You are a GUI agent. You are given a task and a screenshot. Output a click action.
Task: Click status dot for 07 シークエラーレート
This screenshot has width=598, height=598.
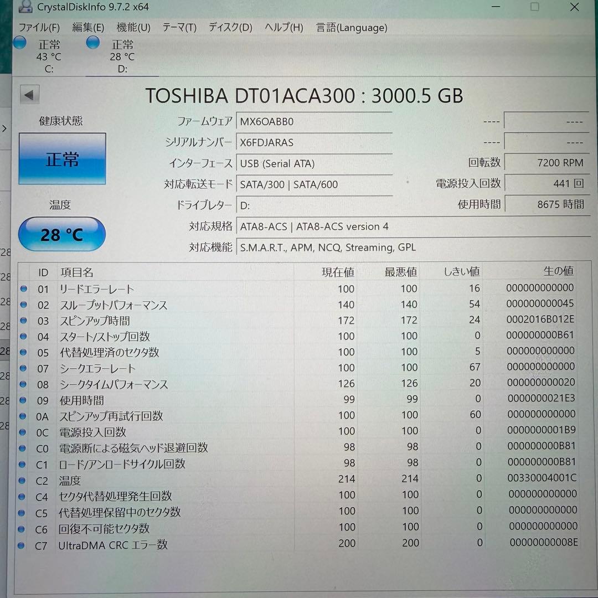point(23,368)
